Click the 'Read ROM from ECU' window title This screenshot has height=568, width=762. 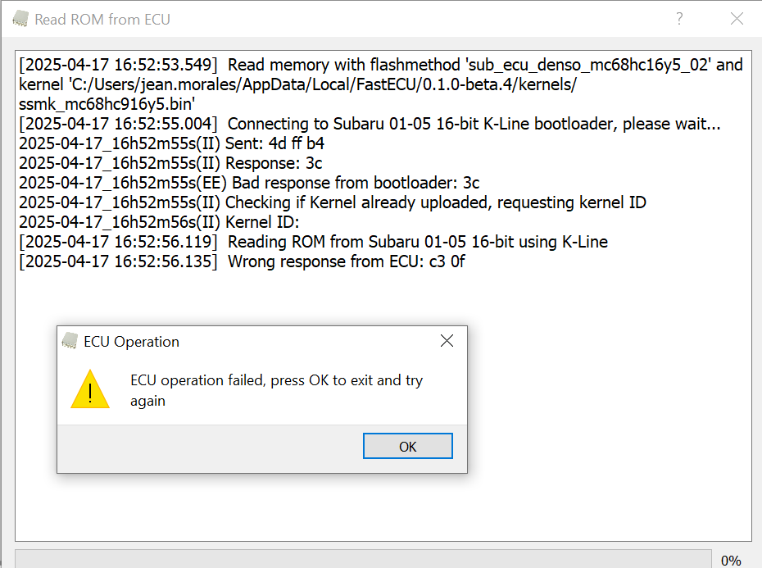102,20
